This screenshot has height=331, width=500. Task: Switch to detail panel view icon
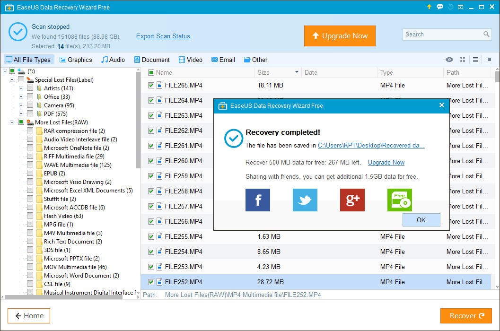[x=489, y=59]
